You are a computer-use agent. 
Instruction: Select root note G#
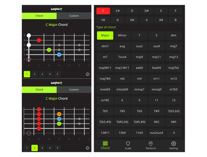pos(132,20)
